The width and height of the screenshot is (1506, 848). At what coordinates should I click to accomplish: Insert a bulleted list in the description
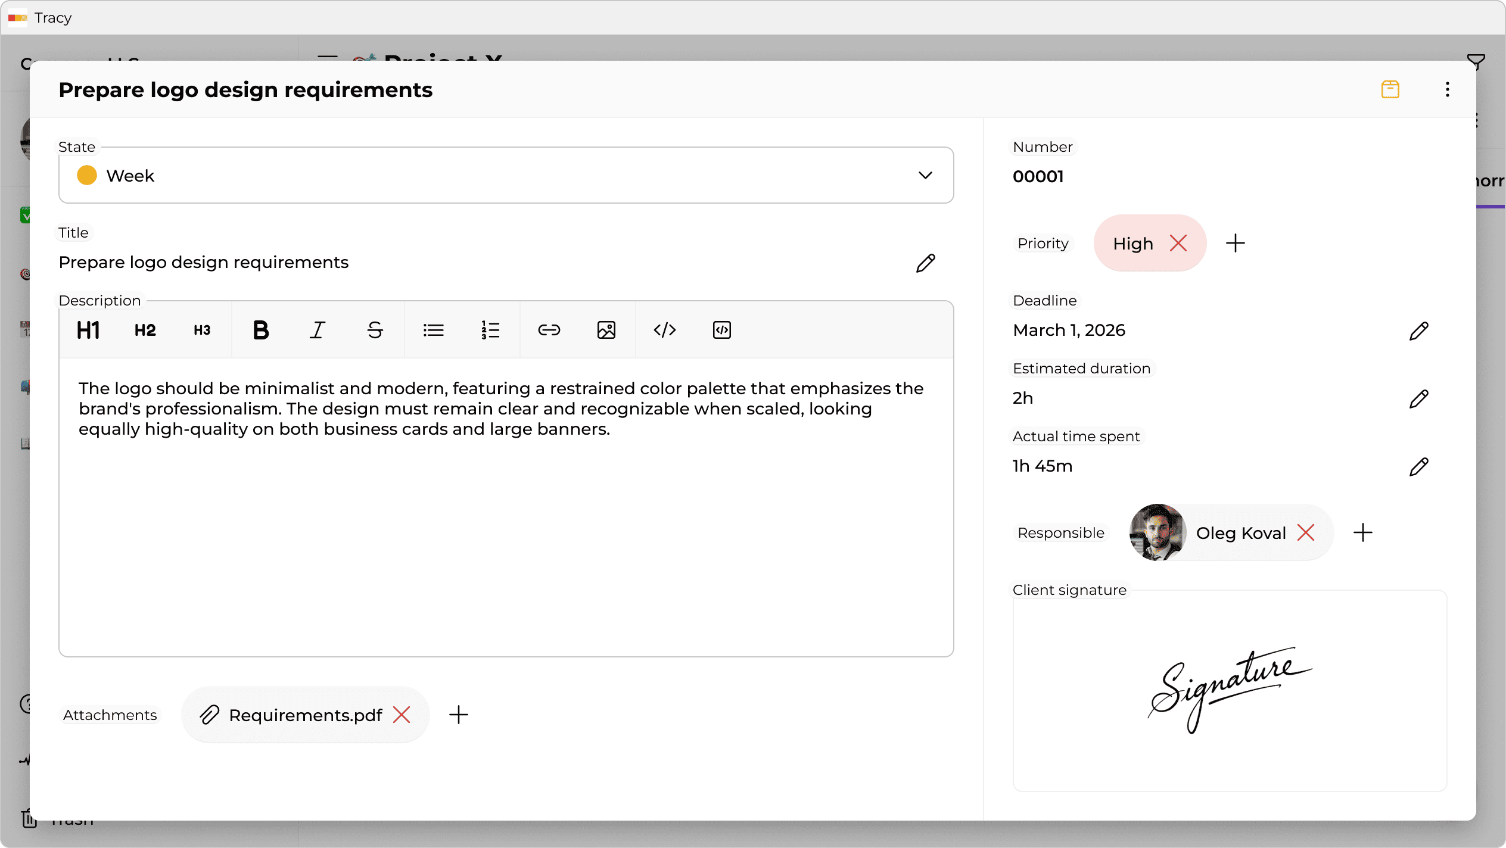(433, 330)
